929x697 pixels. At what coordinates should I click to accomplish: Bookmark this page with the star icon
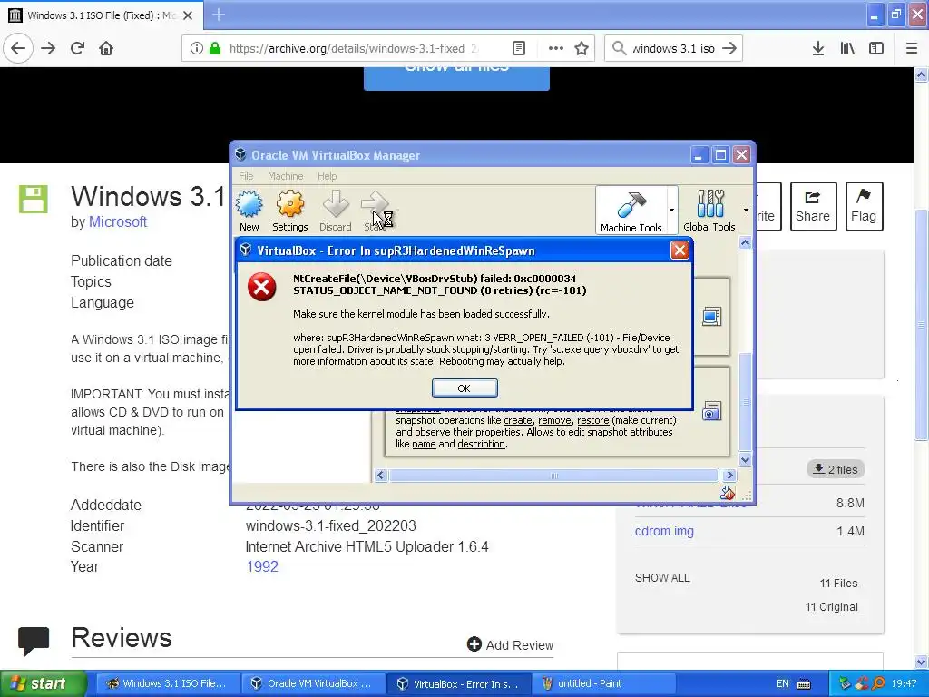click(582, 48)
